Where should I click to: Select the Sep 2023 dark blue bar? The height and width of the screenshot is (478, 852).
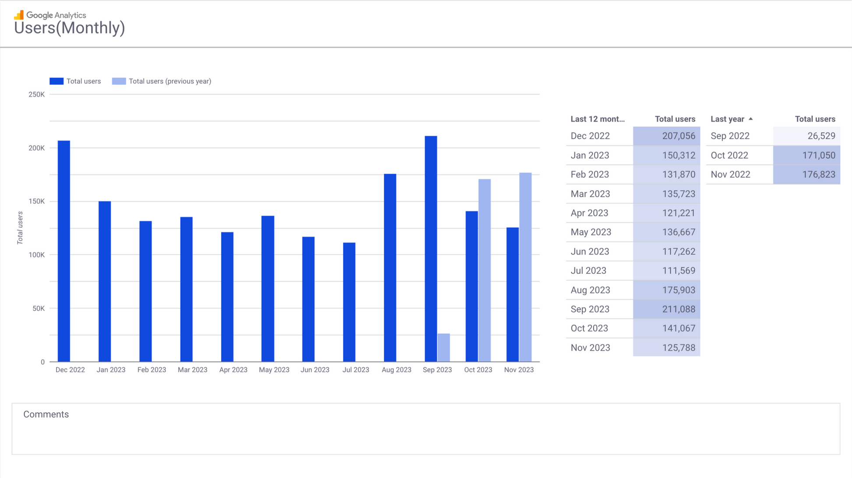pos(431,248)
